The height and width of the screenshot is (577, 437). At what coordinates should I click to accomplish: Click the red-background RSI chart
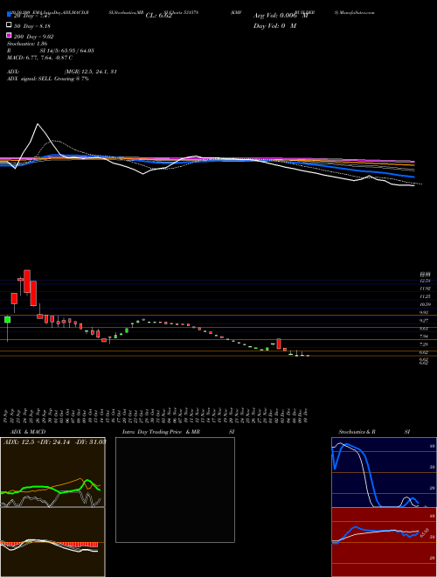[x=384, y=542]
